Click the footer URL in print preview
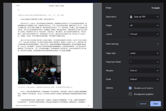 (x=25, y=106)
